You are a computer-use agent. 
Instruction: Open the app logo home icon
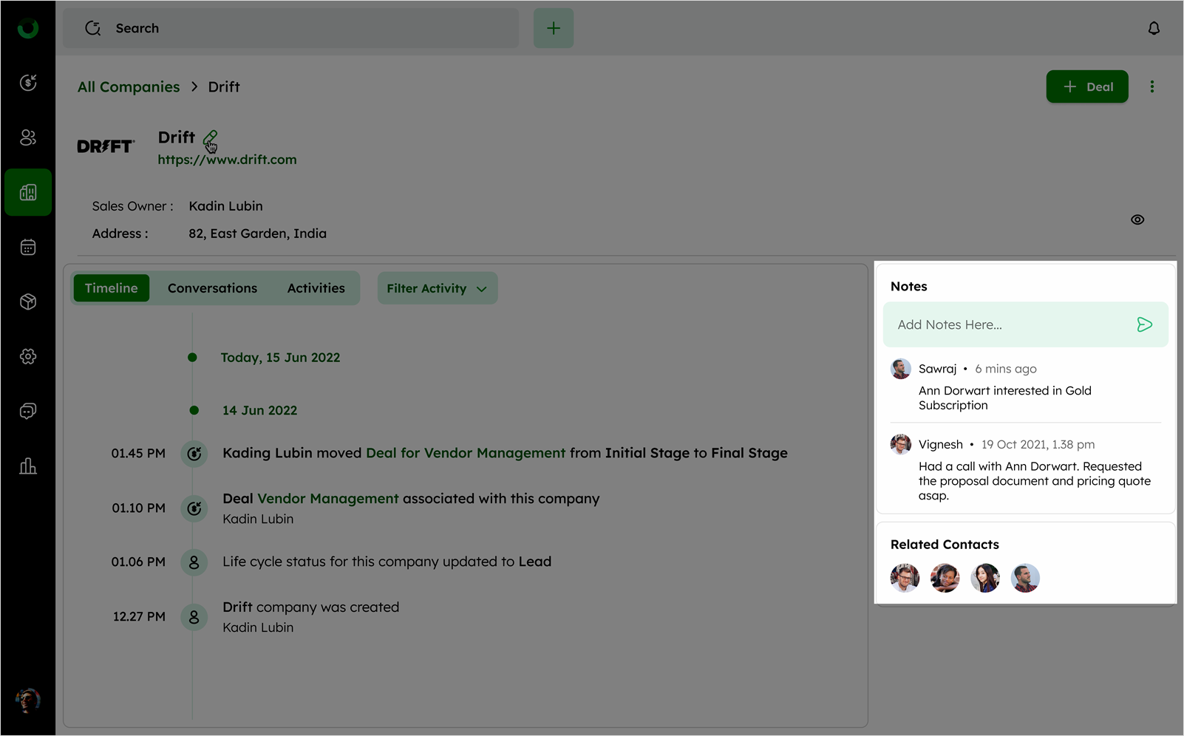28,28
